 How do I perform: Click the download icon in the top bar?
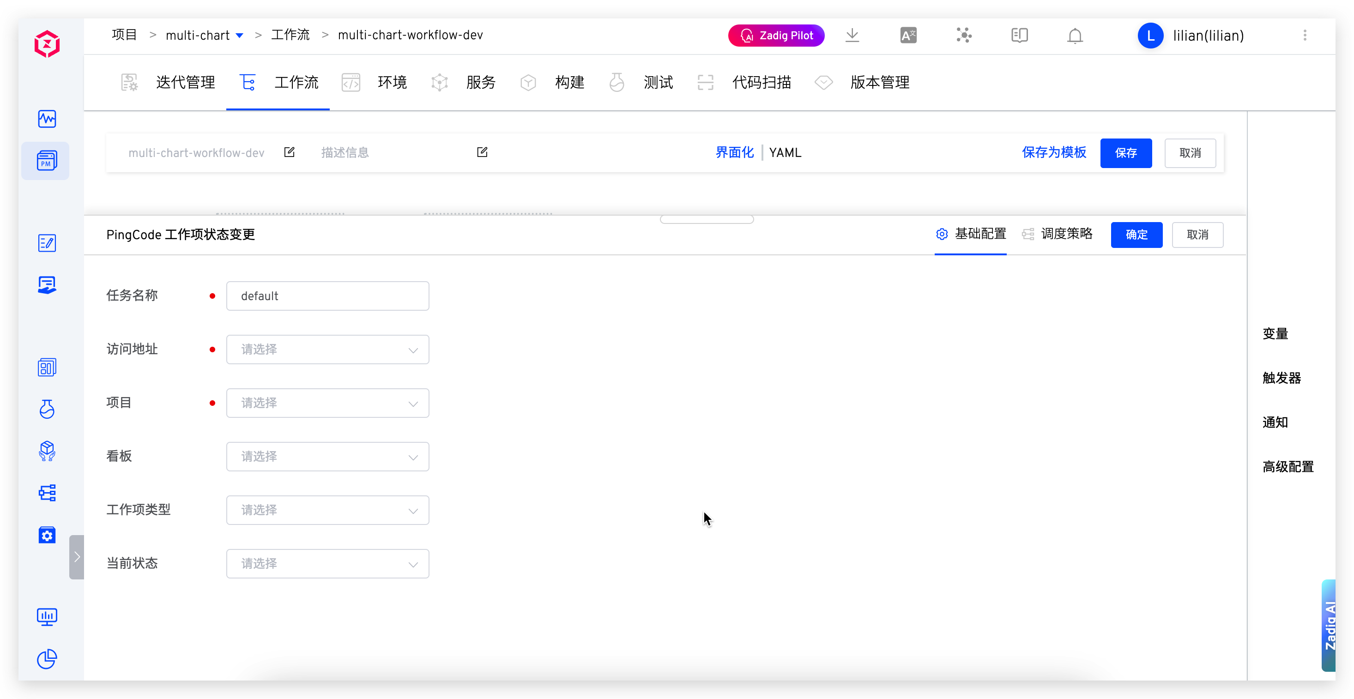[x=852, y=35]
